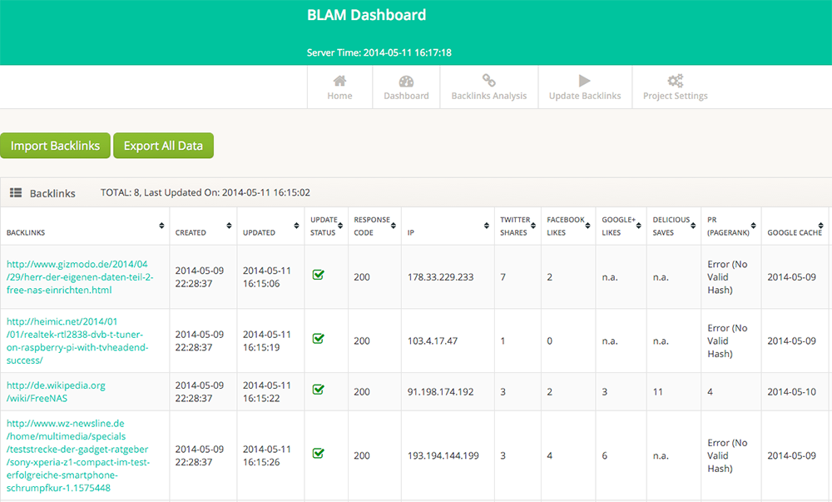Click Facebook Likes value 4

pos(550,455)
